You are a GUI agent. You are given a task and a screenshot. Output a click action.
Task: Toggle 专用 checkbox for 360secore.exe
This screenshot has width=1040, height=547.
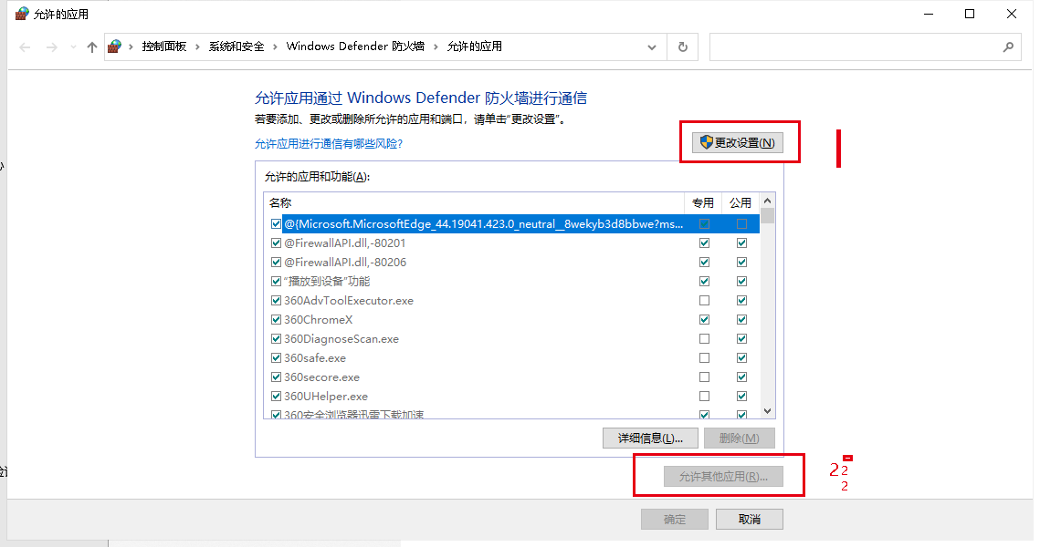point(704,377)
